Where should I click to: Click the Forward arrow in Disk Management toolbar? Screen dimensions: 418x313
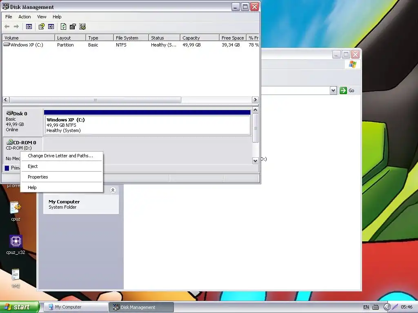16,26
